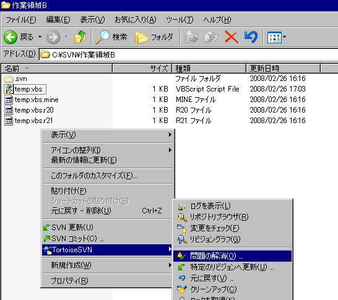Click the address bar path field
The image size is (338, 300).
pyautogui.click(x=188, y=54)
